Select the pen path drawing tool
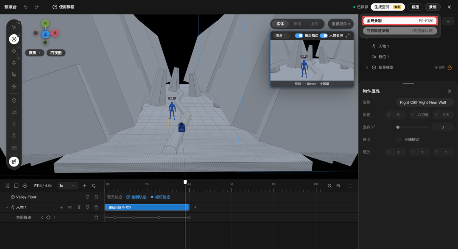 (x=14, y=75)
